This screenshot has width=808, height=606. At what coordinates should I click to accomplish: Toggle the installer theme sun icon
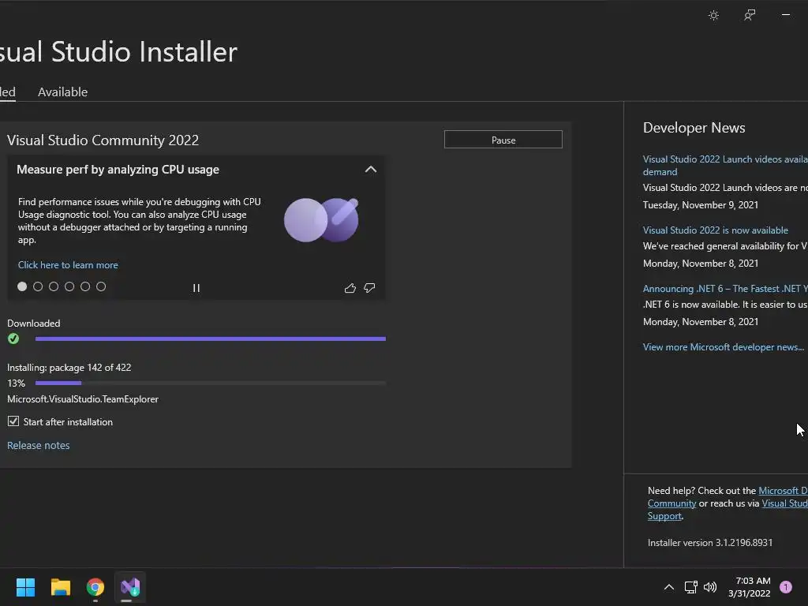(x=713, y=15)
